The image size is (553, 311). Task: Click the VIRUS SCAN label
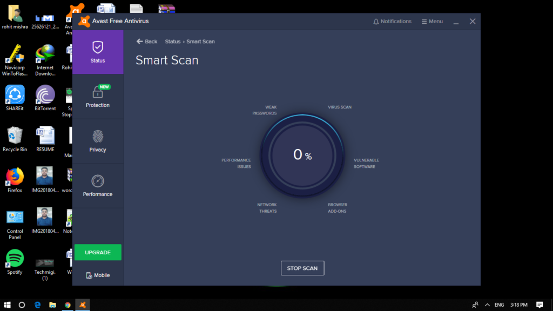click(340, 107)
